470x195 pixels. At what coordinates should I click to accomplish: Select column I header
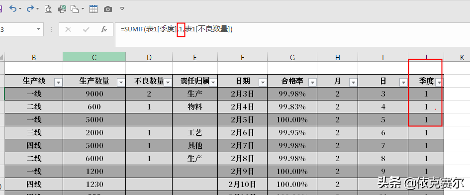[x=383, y=57]
